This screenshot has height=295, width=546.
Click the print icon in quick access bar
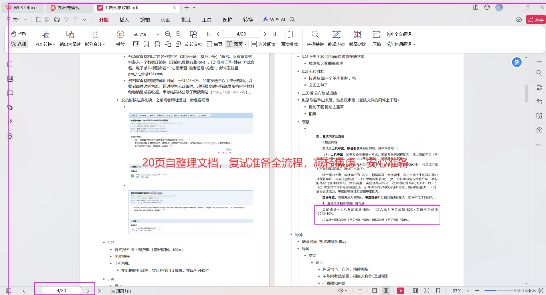point(57,19)
